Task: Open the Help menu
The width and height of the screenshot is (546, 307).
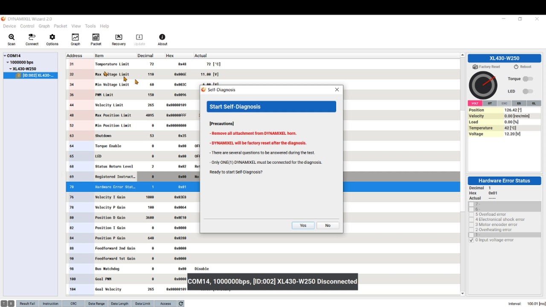Action: pyautogui.click(x=105, y=26)
